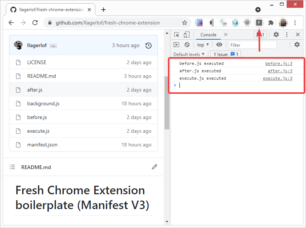This screenshot has height=228, width=306.
Task: Expand commit message ellipsis button
Action: pos(53,46)
